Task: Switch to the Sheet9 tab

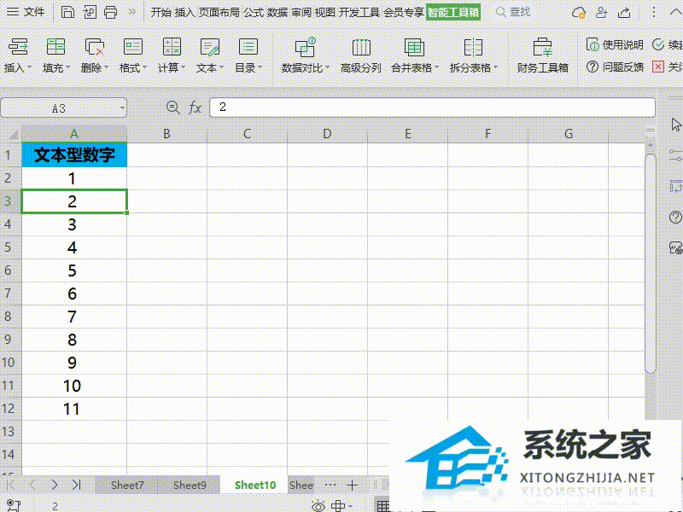Action: [x=190, y=485]
